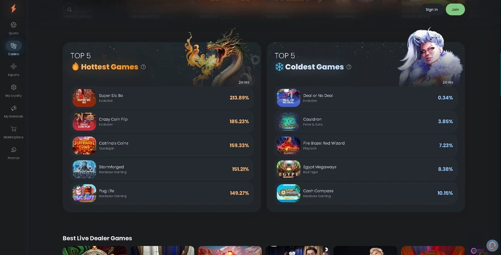Open the support chat bubble icon

pyautogui.click(x=492, y=245)
